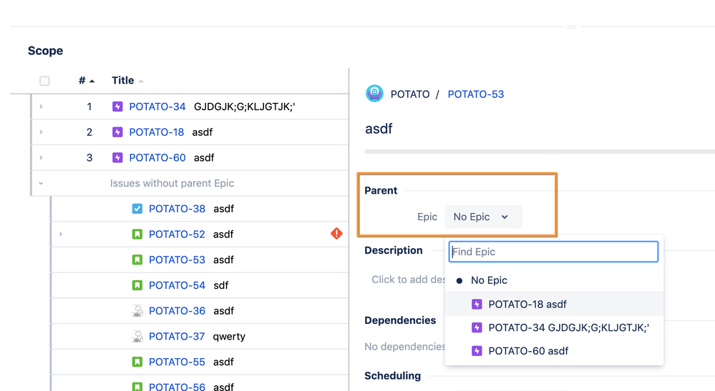Viewport: 715px width, 391px height.
Task: Open the POTATO-34 issue link
Action: pyautogui.click(x=157, y=107)
